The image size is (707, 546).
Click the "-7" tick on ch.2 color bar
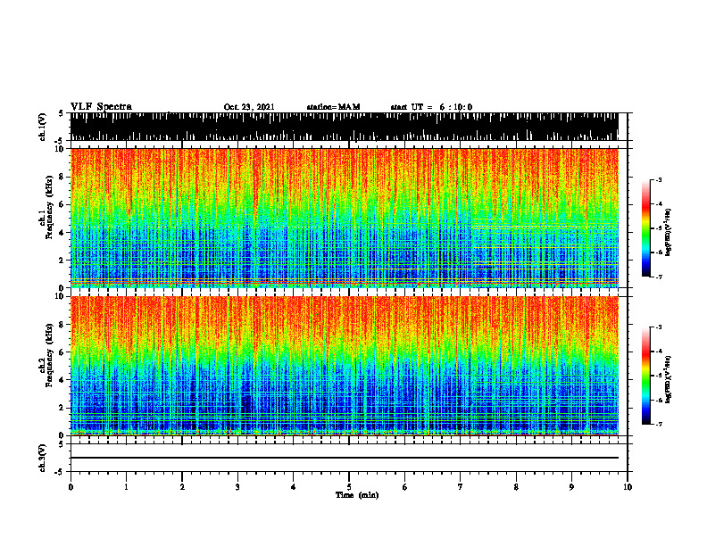659,425
